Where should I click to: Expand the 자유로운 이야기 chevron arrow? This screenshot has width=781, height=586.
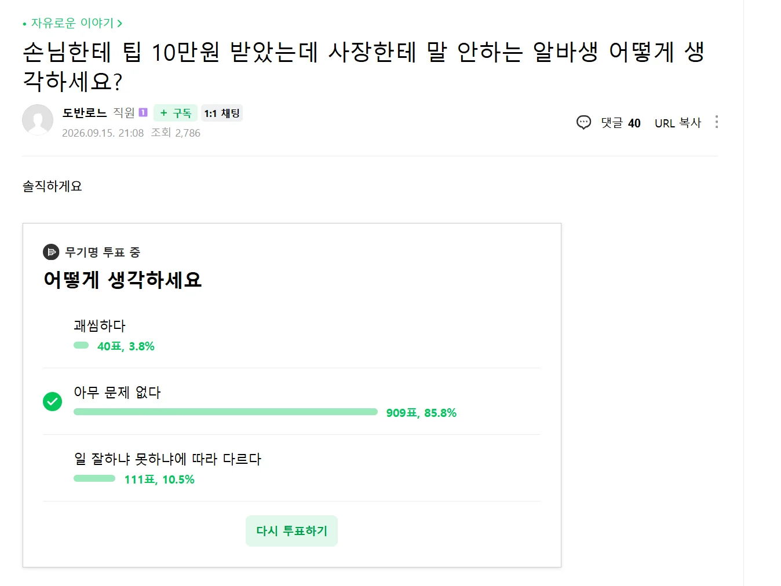120,23
